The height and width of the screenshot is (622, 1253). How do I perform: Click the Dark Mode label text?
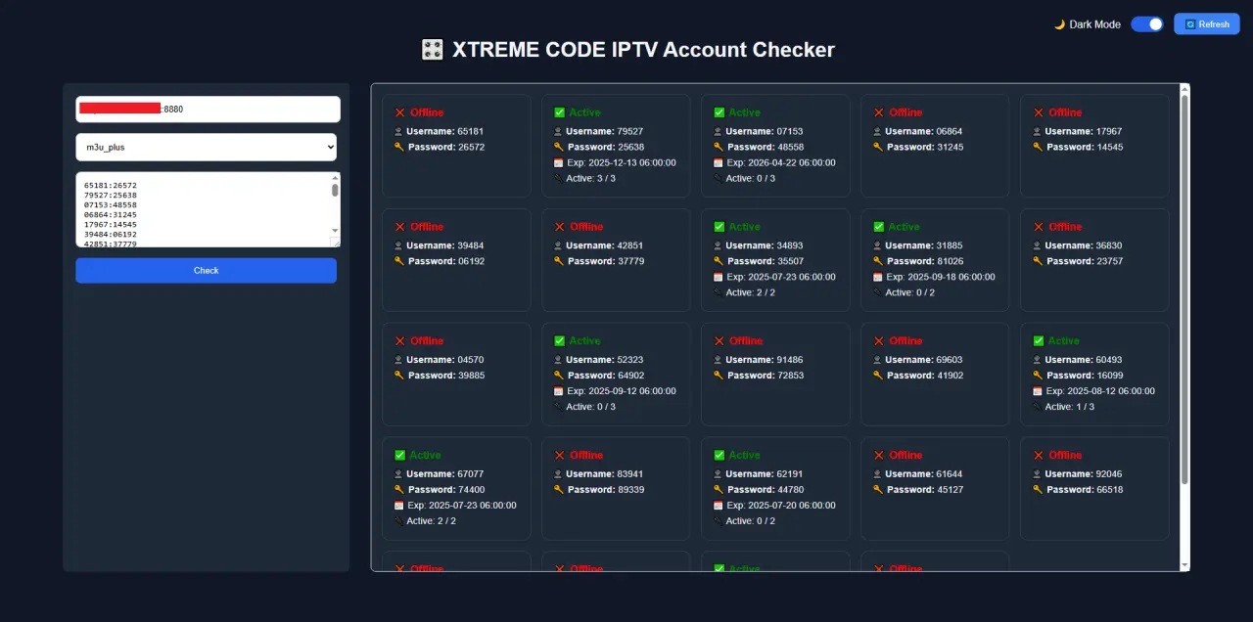1094,24
